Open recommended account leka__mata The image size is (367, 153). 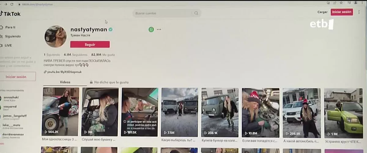[x=11, y=126]
